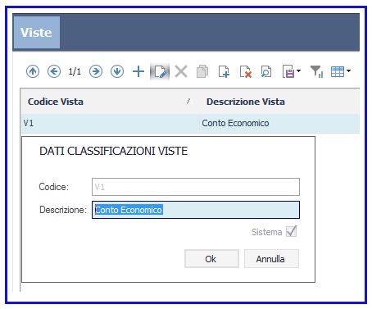The width and height of the screenshot is (372, 309).
Task: Click the grid layout icon
Action: (338, 72)
